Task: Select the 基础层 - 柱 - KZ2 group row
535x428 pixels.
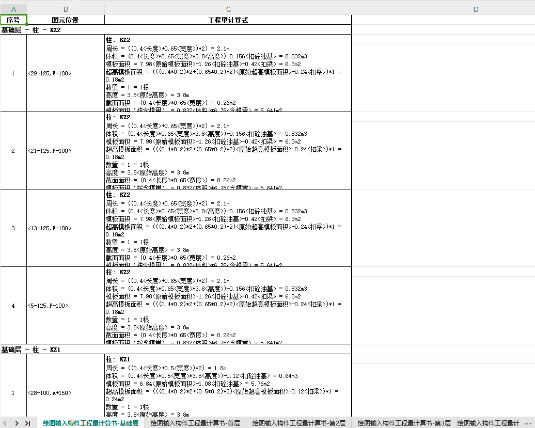Action: [x=176, y=29]
